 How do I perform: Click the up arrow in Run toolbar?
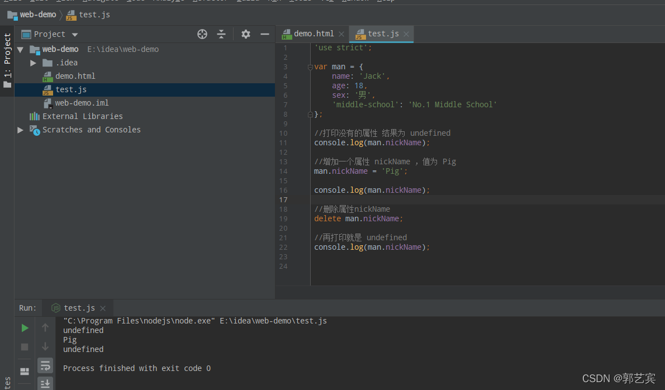45,327
